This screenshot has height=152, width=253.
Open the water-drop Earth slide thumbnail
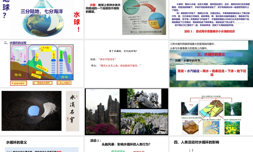click(42, 19)
